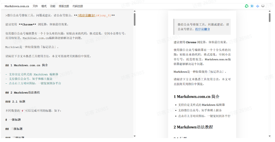Click the editor line '# 一级标题'

click(x=13, y=120)
